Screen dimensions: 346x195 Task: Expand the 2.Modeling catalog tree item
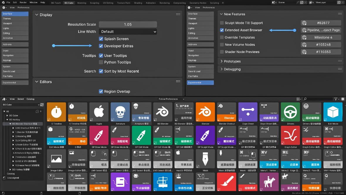pos(13,136)
